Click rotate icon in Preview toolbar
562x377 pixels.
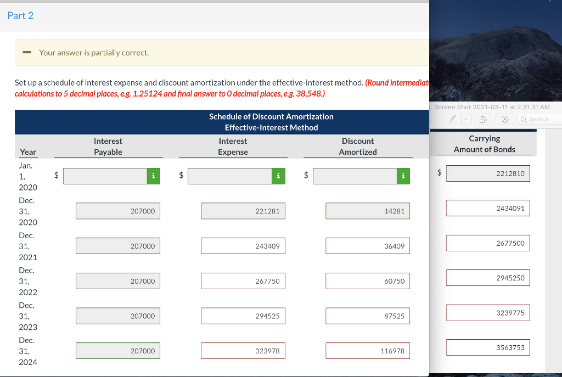tap(483, 119)
